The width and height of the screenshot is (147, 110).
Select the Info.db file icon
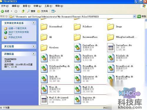(44, 79)
